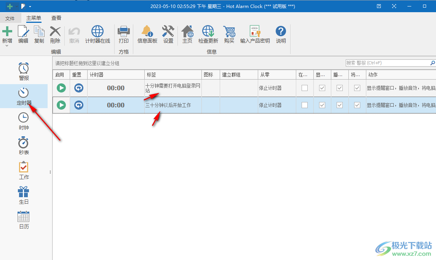
Task: Uncheck the 显… checkbox for 十分钟需要打开电脑登录网站
Action: [322, 88]
